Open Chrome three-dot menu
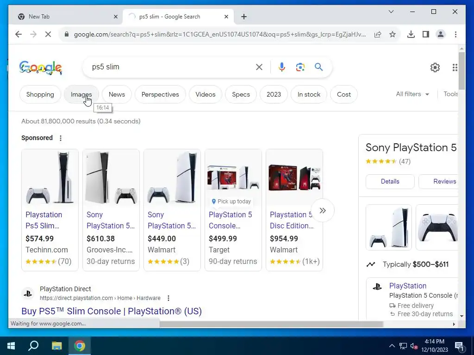This screenshot has height=355, width=474. [x=455, y=34]
